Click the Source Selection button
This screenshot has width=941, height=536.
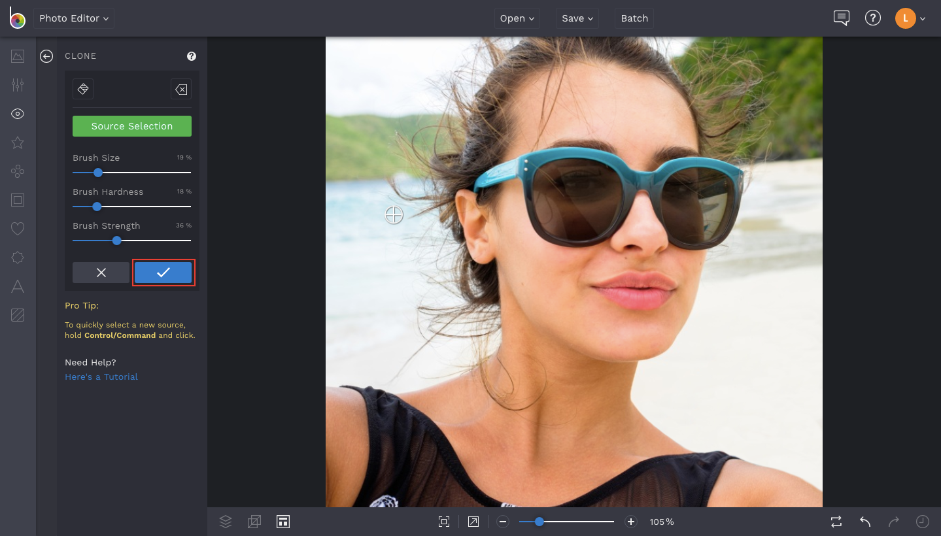point(131,126)
